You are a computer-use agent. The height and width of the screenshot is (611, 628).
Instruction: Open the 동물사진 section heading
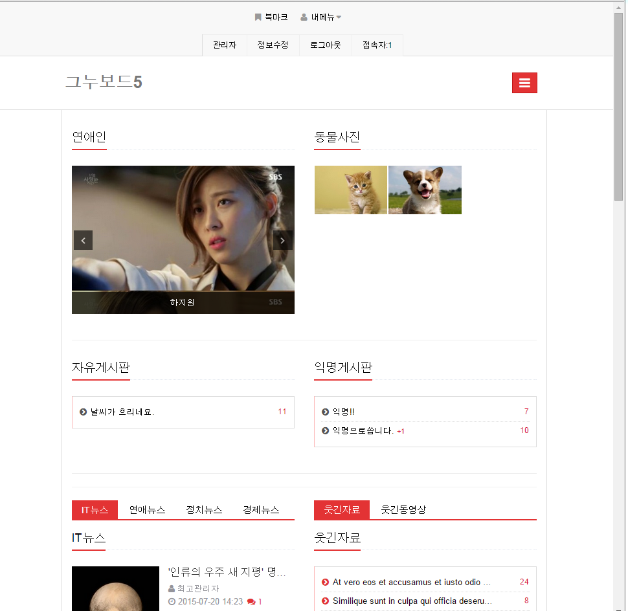[x=337, y=137]
